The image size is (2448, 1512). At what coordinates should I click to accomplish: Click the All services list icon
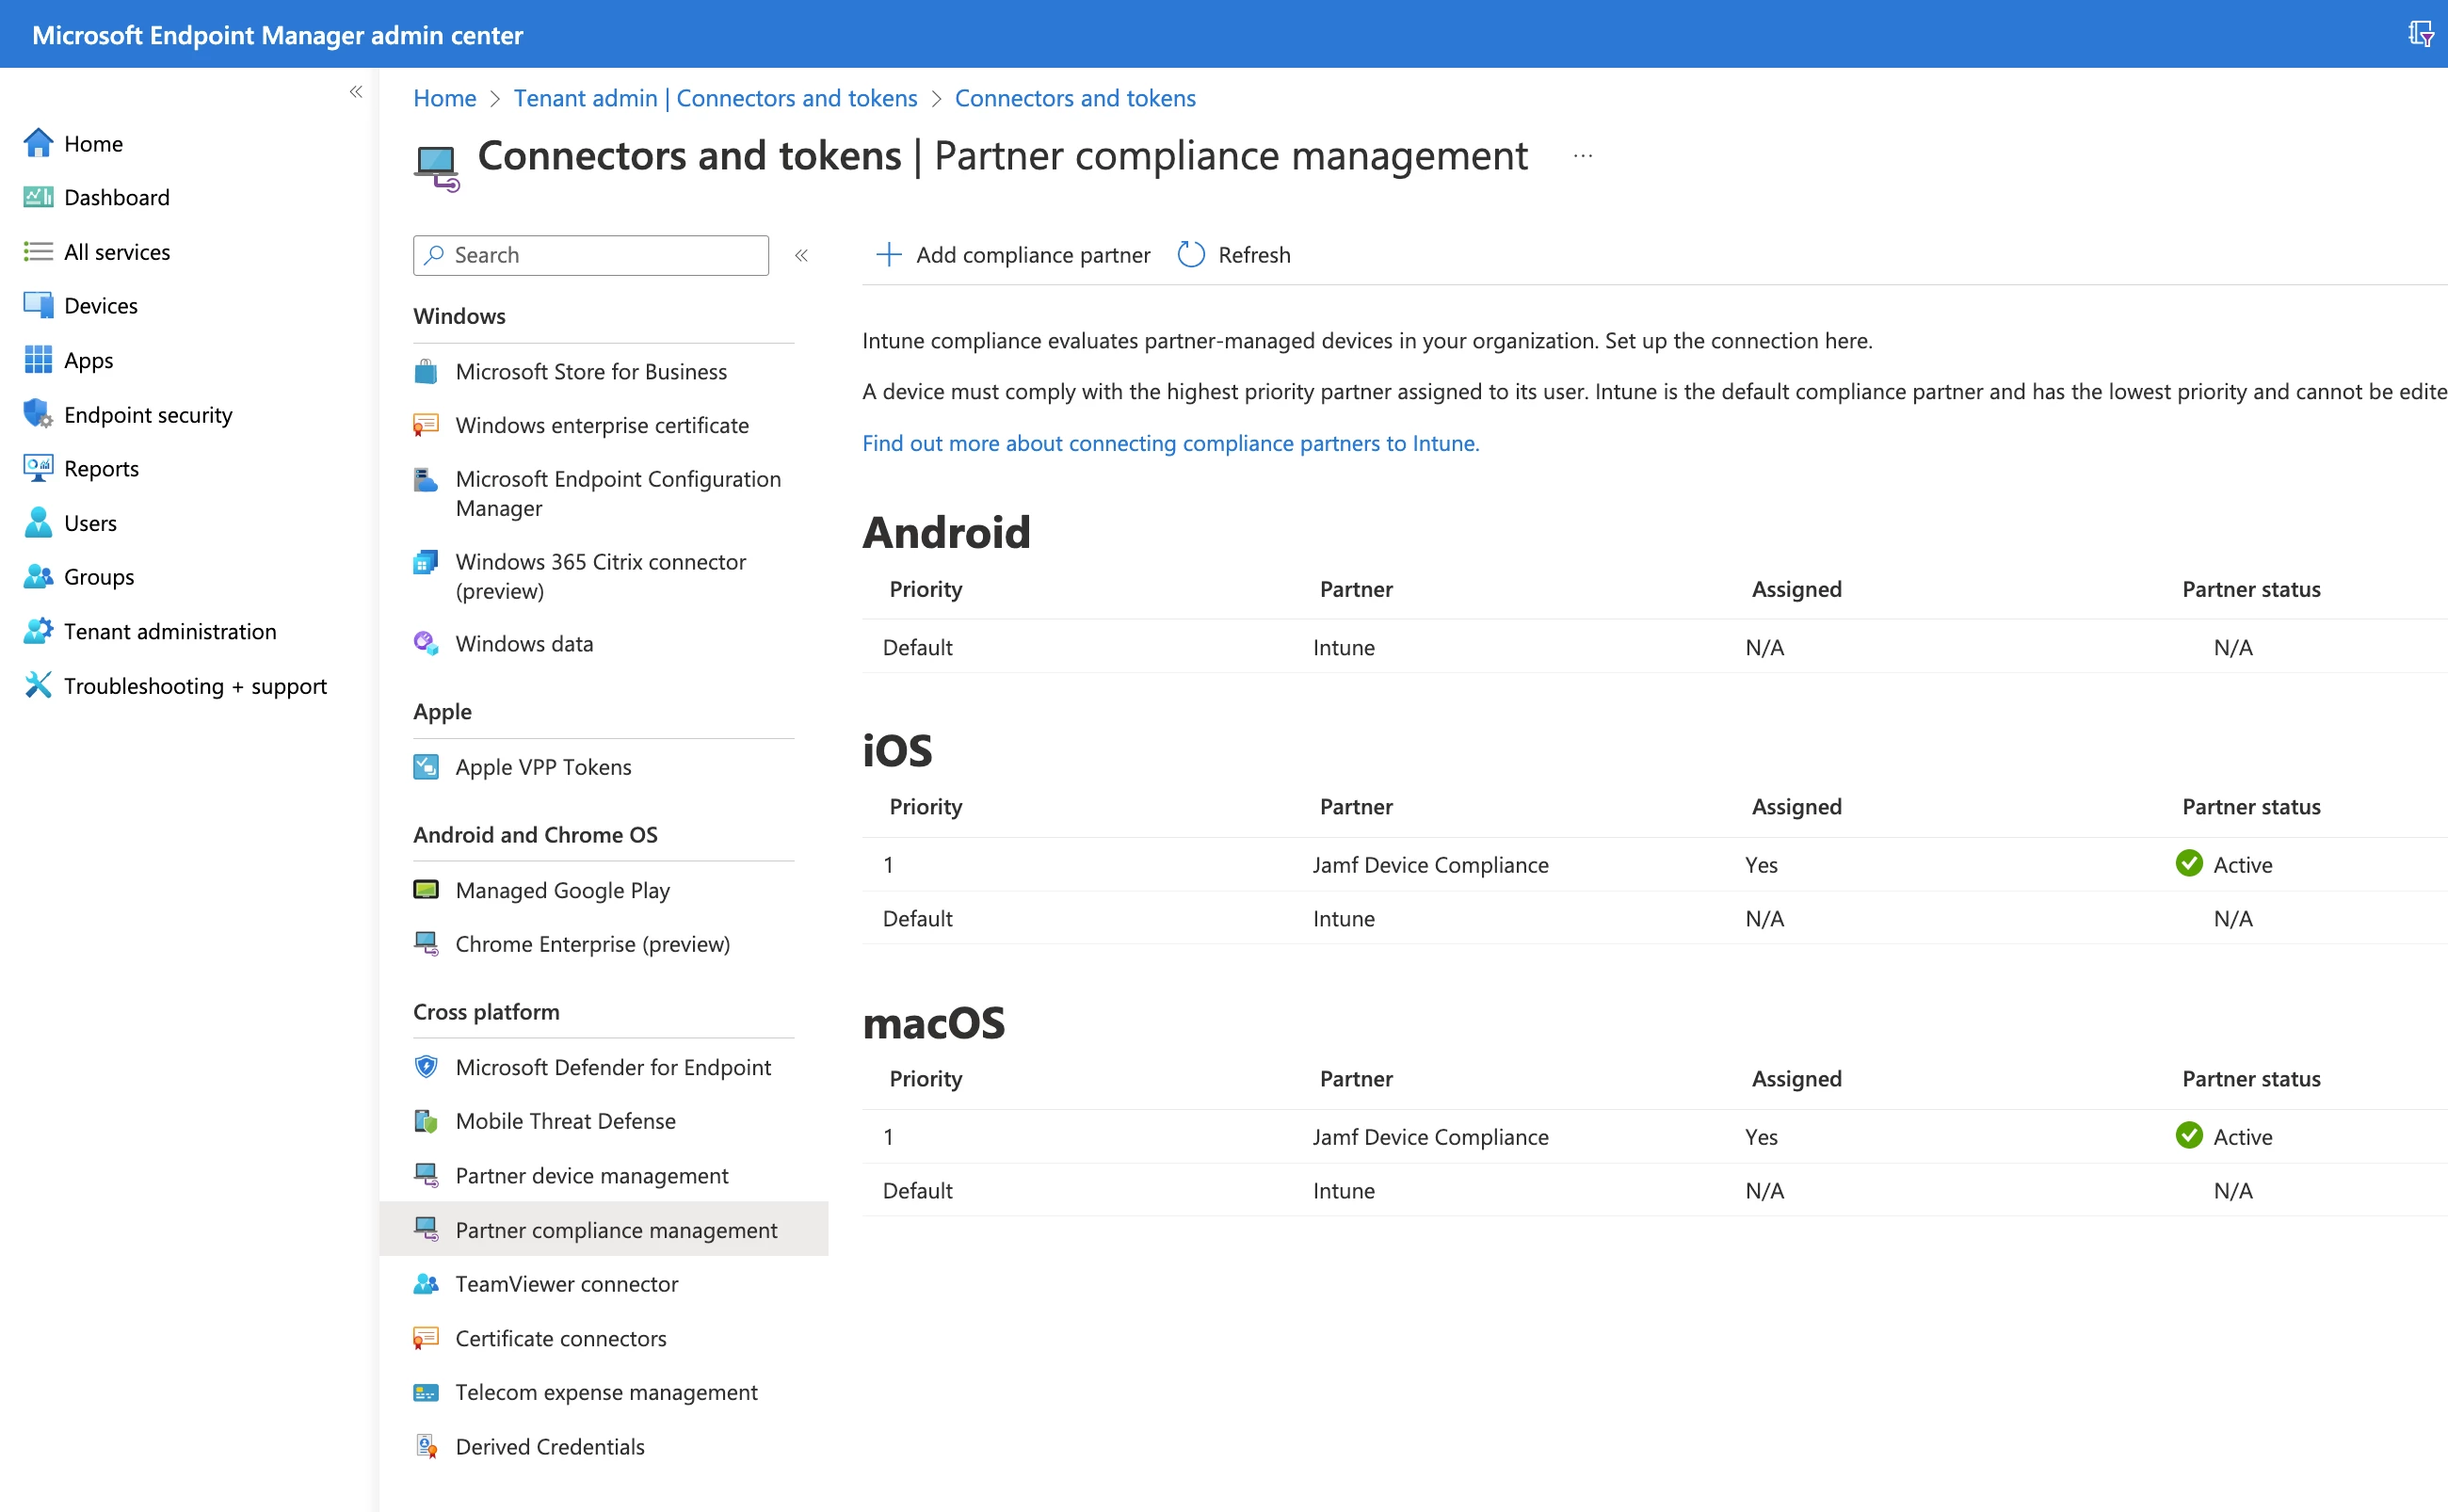38,252
